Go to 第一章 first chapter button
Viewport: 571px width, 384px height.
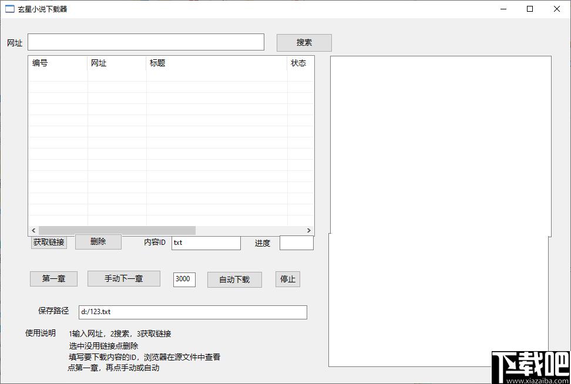coord(53,279)
